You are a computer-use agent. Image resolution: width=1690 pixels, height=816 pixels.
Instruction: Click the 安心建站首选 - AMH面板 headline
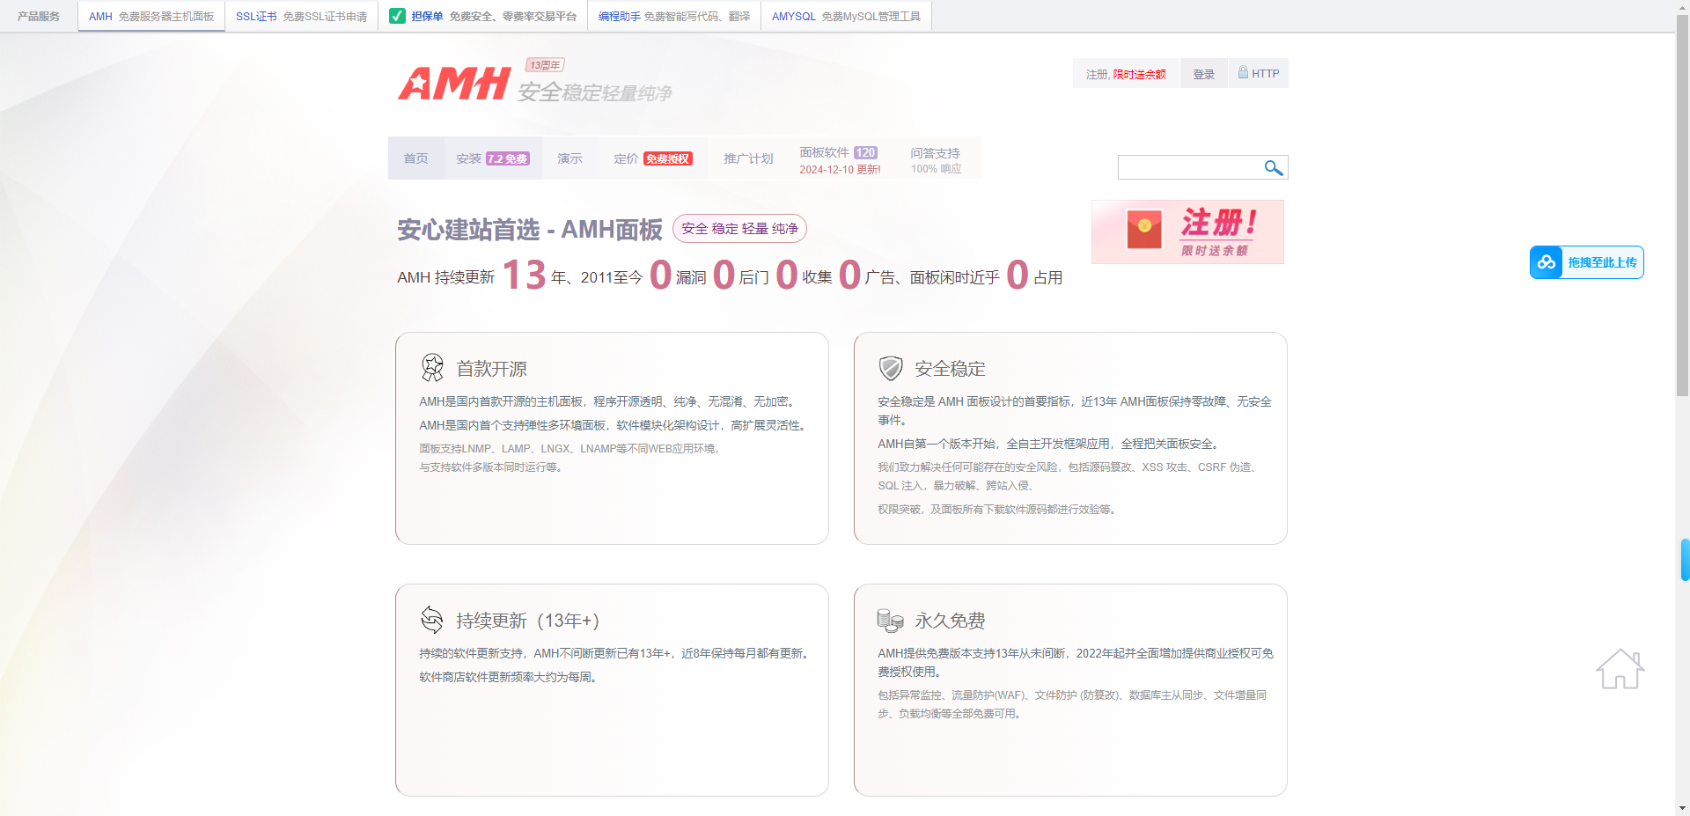click(530, 230)
